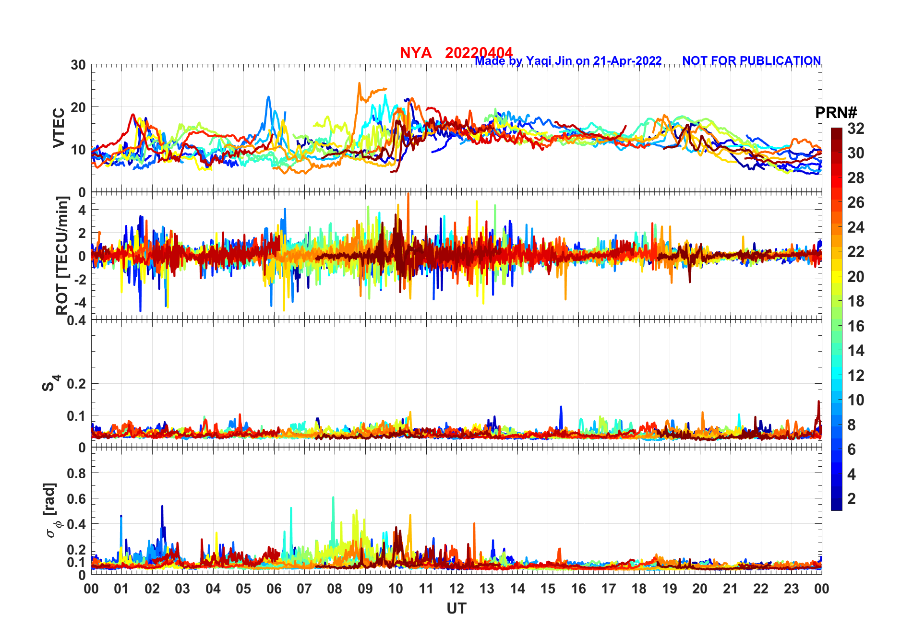This screenshot has height=638, width=913.
Task: Click the x-axis tick label '01'
Action: [x=121, y=589]
